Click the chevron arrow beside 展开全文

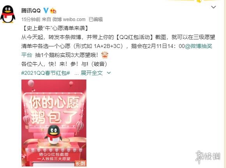109,73
